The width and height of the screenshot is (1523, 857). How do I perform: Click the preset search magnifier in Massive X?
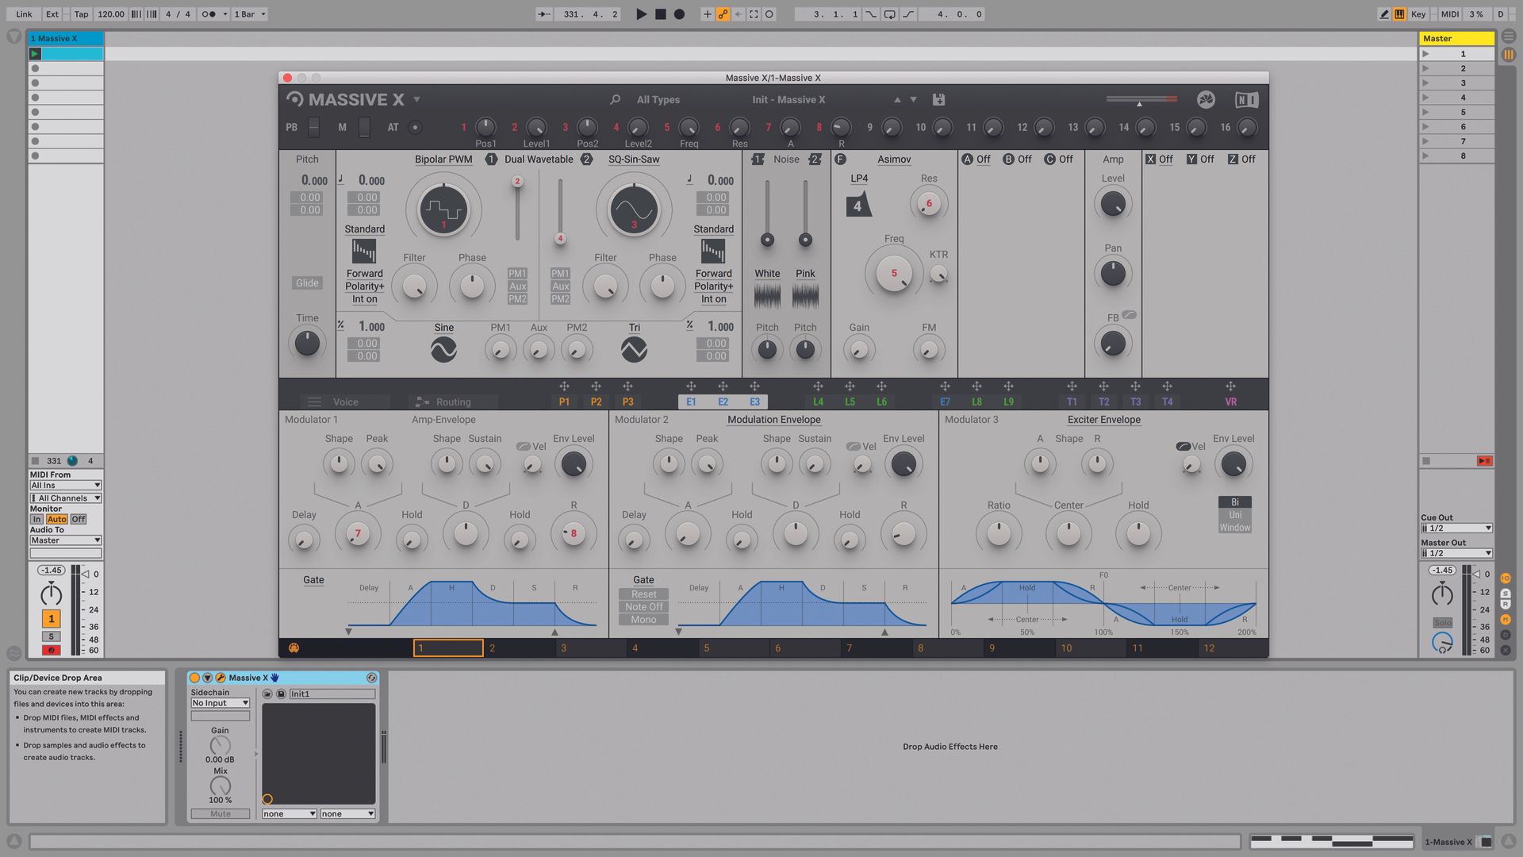[x=616, y=100]
